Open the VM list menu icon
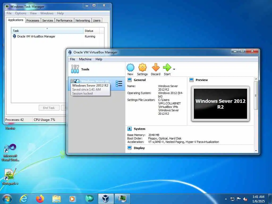The image size is (272, 204). tap(119, 84)
